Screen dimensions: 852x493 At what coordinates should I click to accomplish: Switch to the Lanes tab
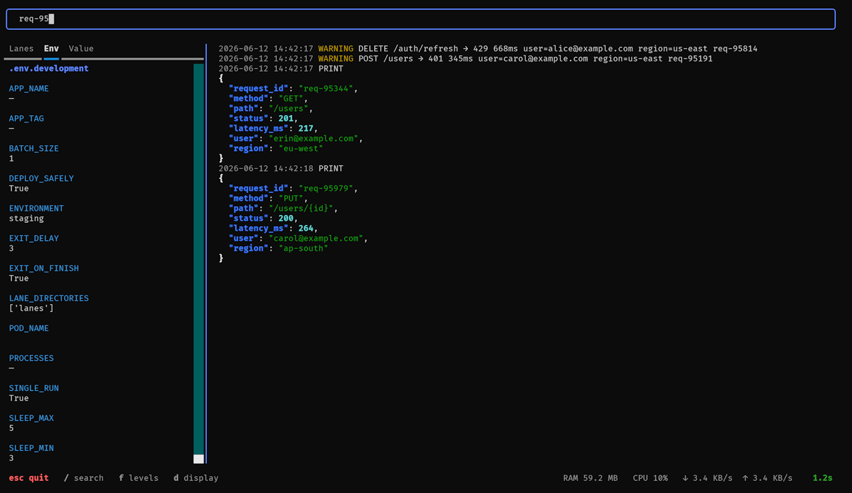(x=21, y=49)
